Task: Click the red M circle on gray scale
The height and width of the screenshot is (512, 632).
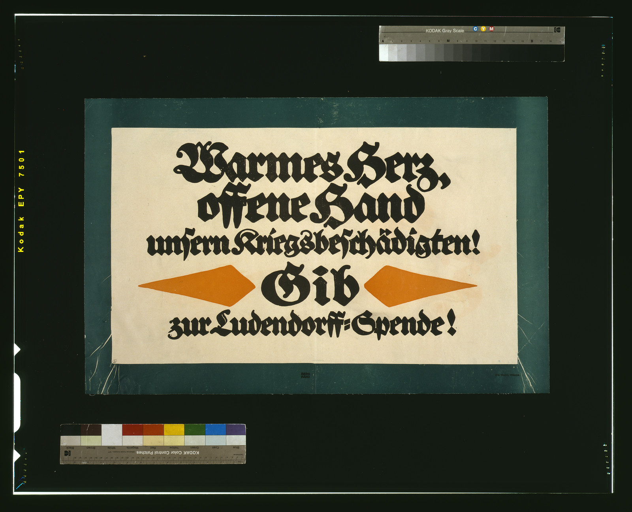Action: click(491, 29)
